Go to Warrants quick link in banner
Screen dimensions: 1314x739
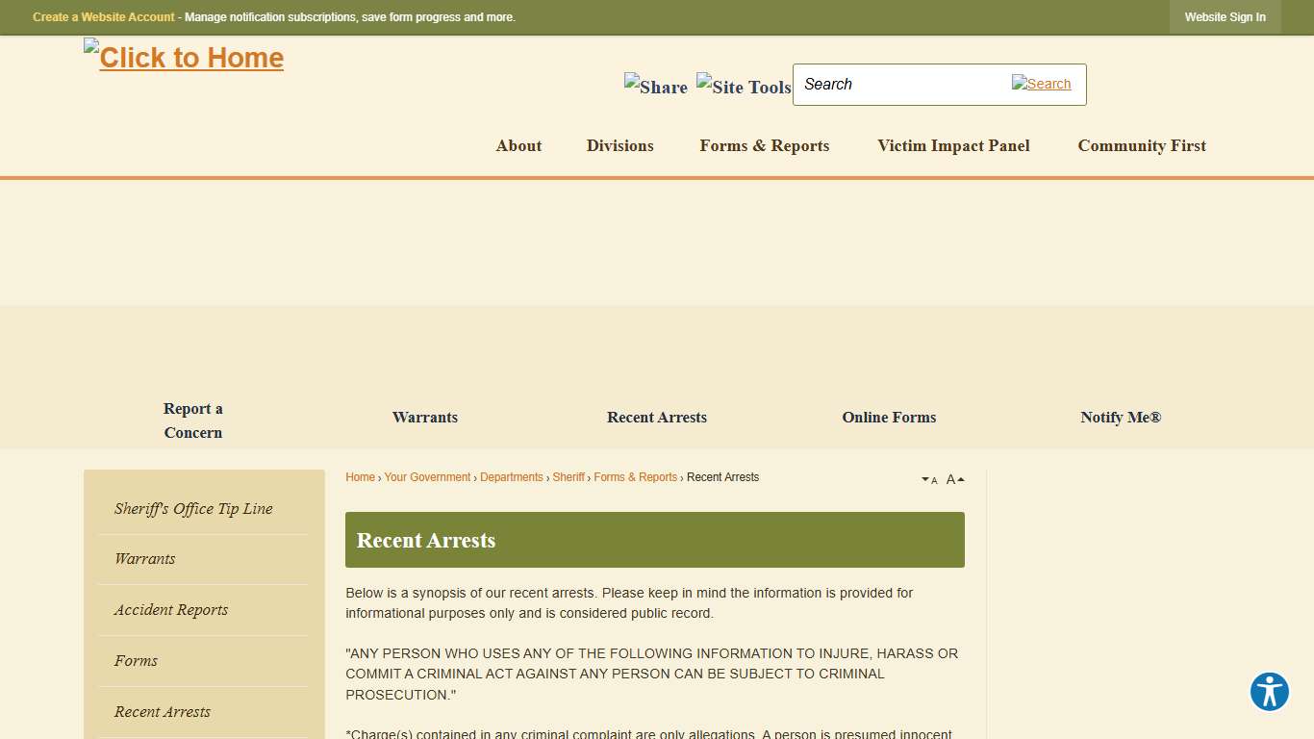(425, 418)
